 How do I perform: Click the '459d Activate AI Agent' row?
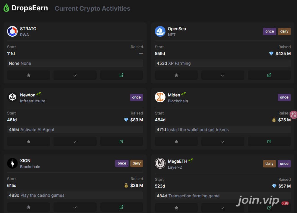75,130
